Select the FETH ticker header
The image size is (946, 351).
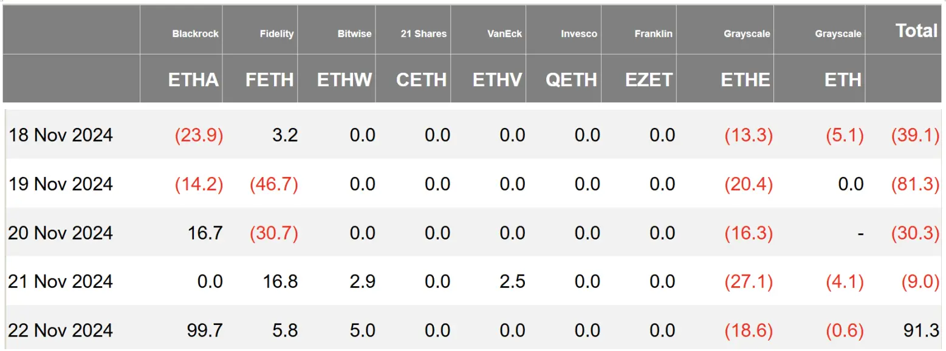click(269, 80)
